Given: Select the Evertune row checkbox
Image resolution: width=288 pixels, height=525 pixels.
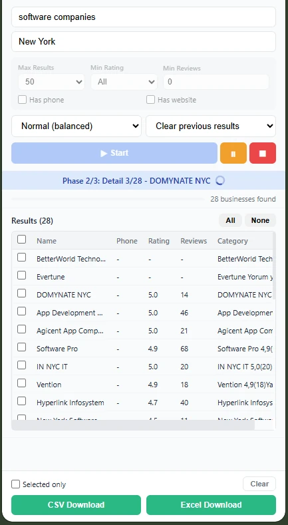Looking at the screenshot, I should tap(21, 275).
